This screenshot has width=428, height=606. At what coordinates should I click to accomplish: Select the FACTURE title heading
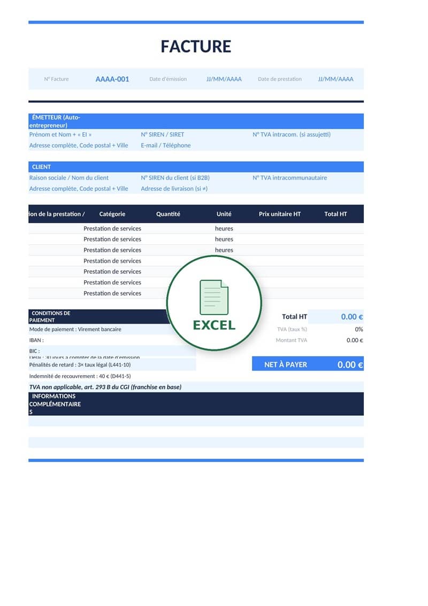pyautogui.click(x=196, y=47)
